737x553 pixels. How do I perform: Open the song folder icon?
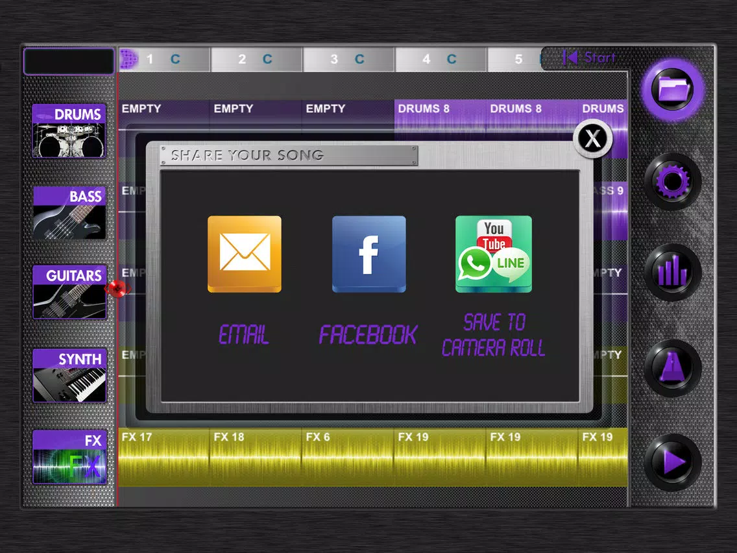point(673,90)
